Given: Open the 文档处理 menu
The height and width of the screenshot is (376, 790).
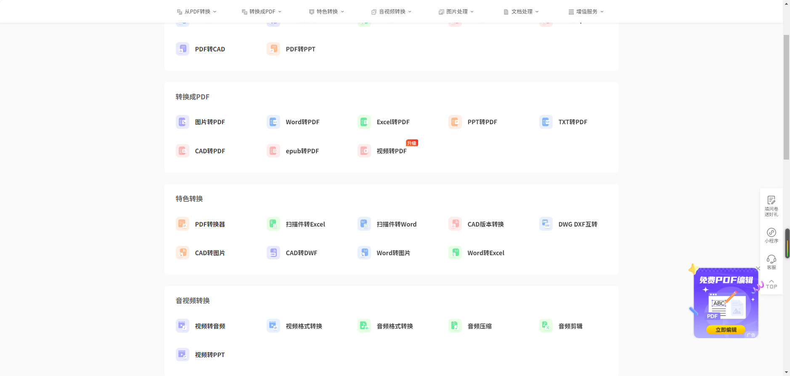Looking at the screenshot, I should [521, 12].
